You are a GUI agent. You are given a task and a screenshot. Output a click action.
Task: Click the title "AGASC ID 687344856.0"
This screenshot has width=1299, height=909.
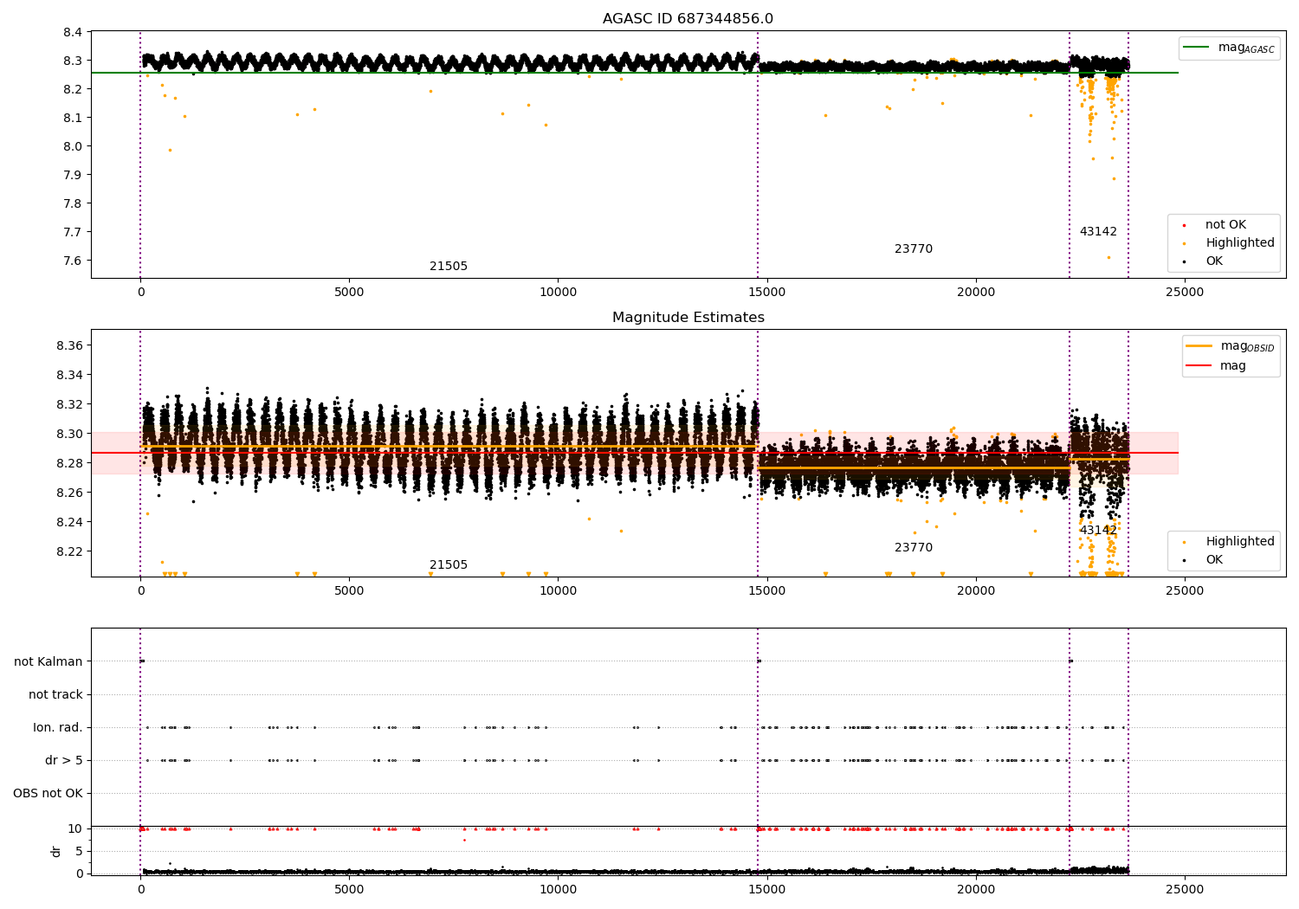(688, 19)
